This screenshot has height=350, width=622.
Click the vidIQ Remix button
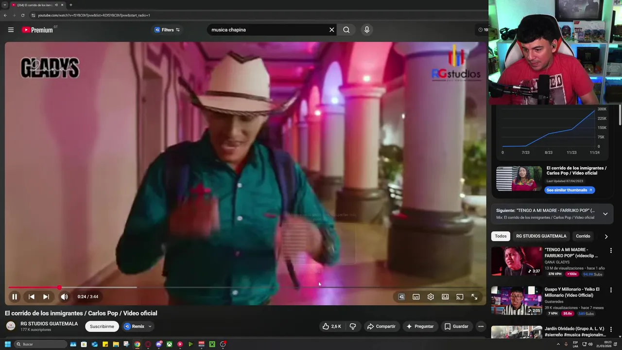click(x=134, y=326)
